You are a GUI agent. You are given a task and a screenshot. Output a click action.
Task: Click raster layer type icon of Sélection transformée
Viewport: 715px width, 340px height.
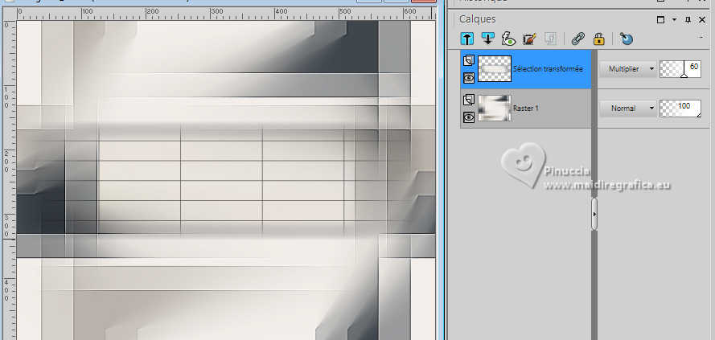tap(469, 60)
